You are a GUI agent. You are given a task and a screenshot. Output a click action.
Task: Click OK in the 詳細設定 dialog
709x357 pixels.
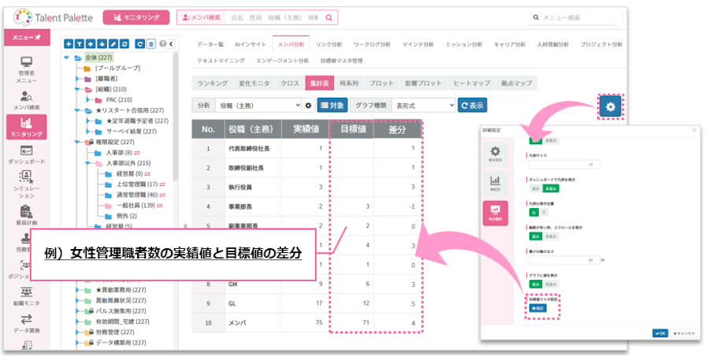pos(660,333)
